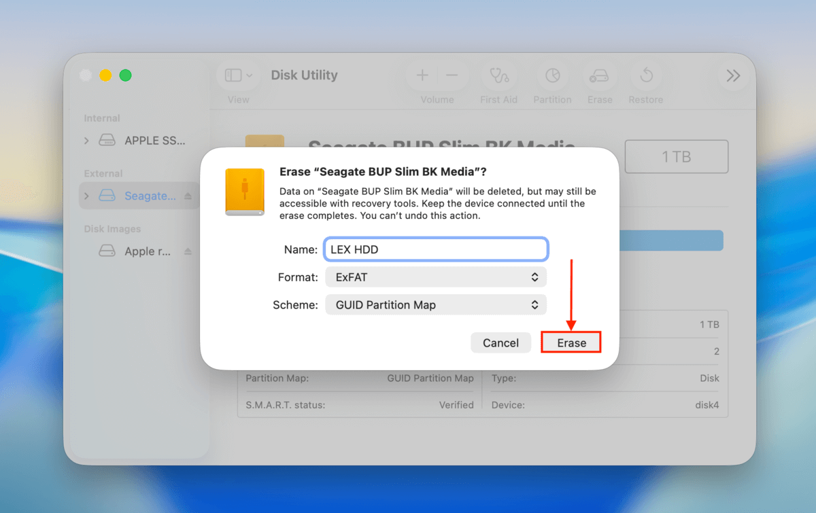
Task: Open the Erase tool from the toolbar
Action: (x=599, y=76)
